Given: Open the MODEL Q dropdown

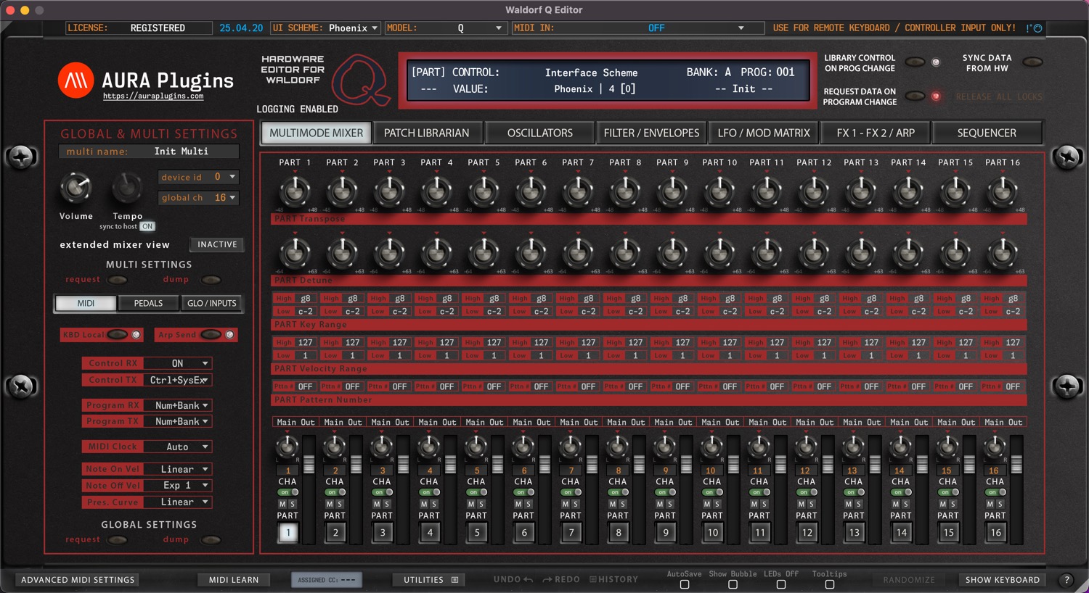Looking at the screenshot, I should [x=446, y=28].
